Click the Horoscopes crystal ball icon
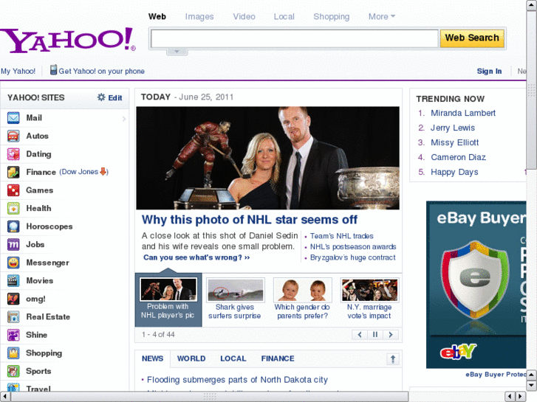 (13, 226)
